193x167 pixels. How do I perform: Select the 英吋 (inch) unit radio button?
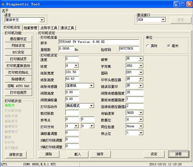[x=148, y=46]
